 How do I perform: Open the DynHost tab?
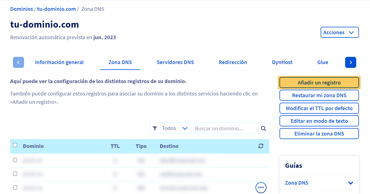click(282, 62)
